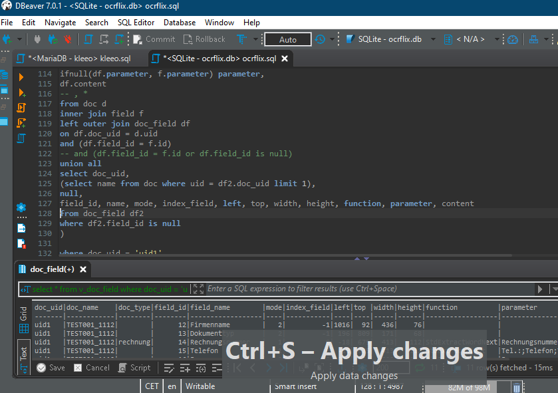The image size is (558, 393).
Task: Click the Writable status indicator
Action: coord(200,386)
